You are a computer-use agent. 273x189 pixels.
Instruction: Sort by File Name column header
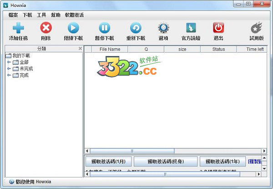(110, 49)
